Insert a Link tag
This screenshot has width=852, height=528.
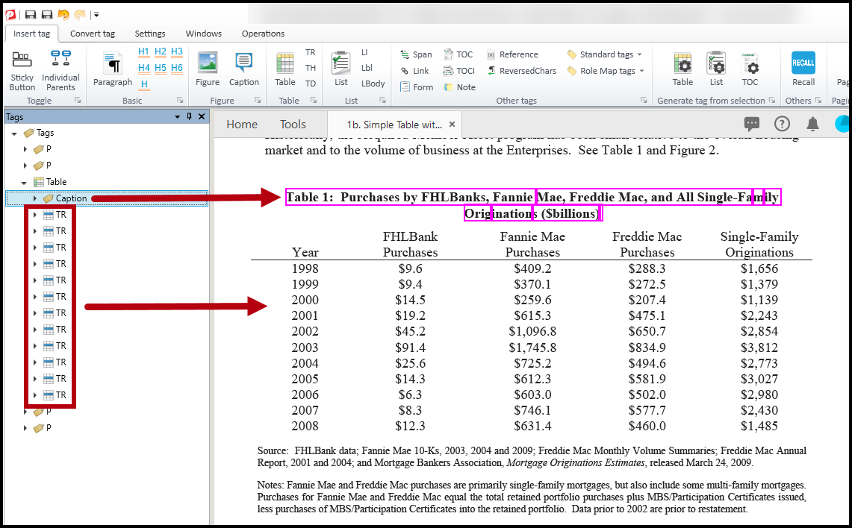click(414, 71)
